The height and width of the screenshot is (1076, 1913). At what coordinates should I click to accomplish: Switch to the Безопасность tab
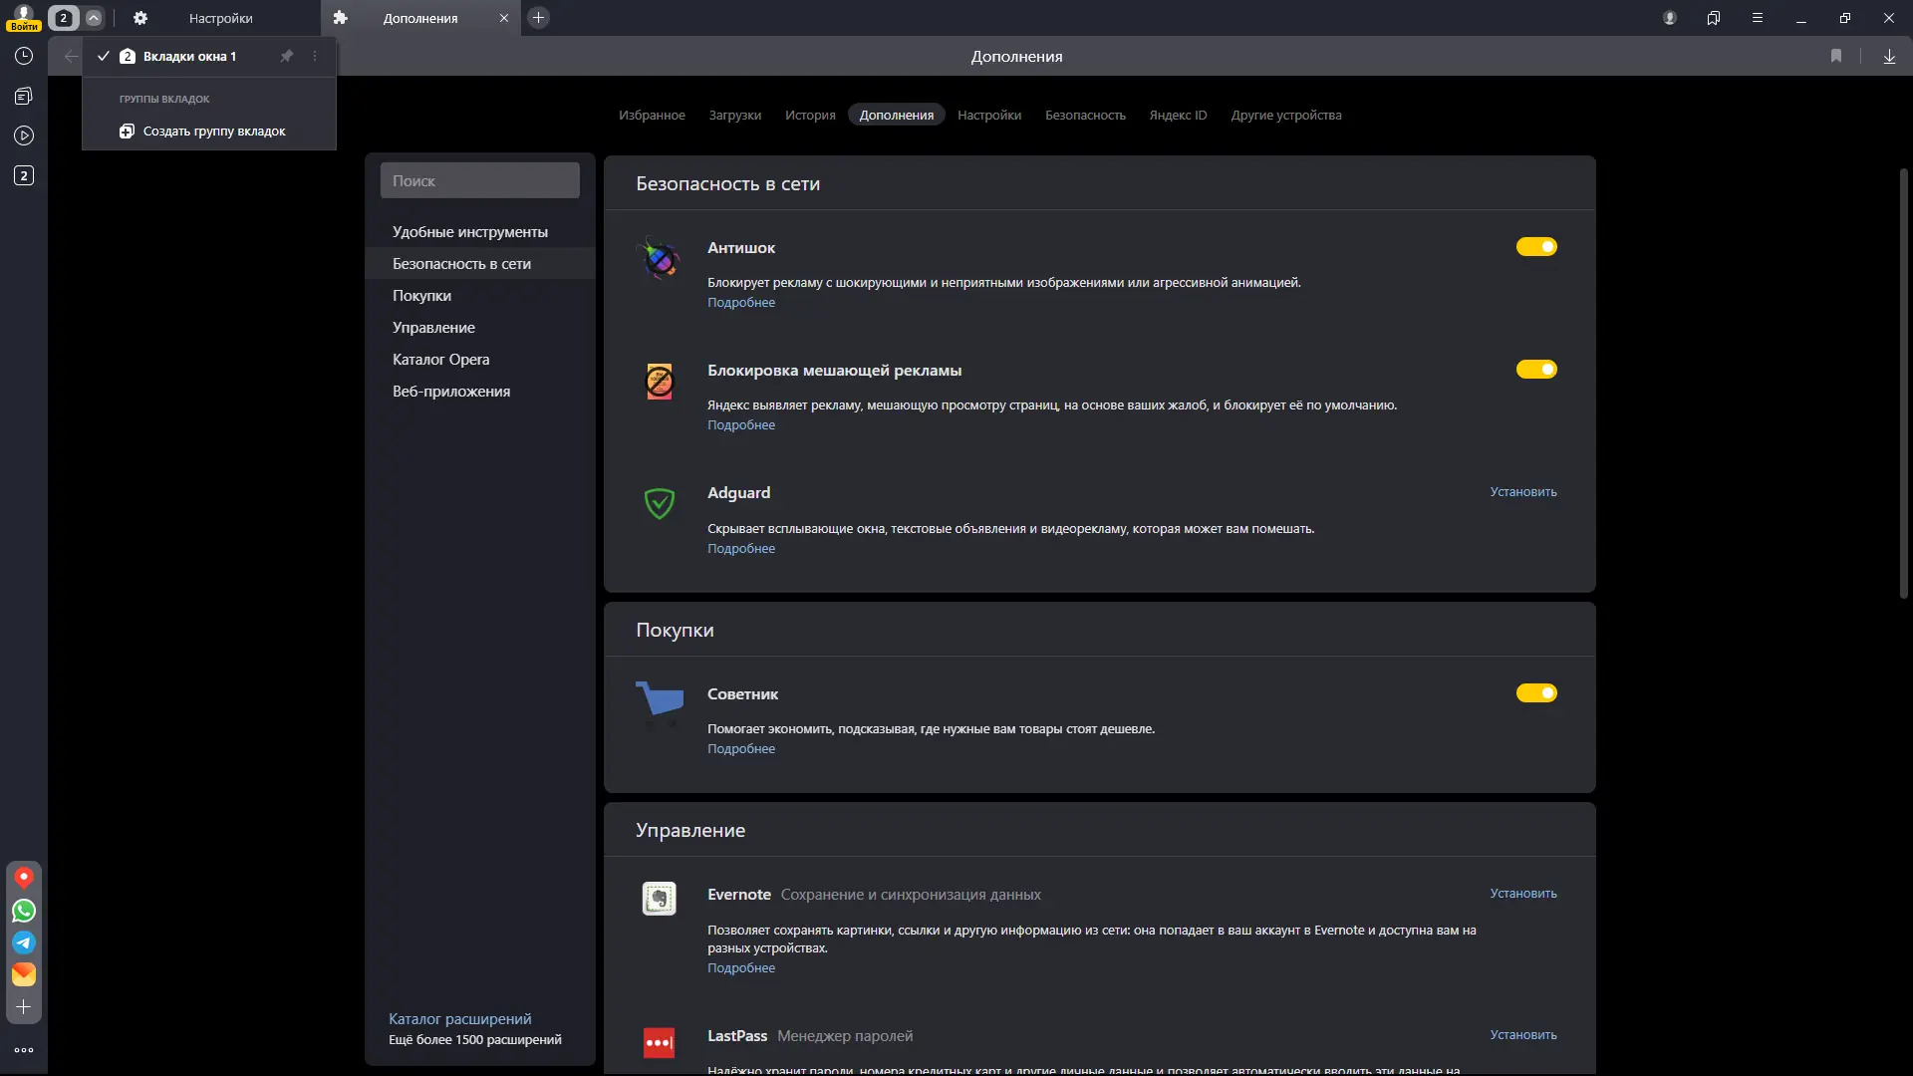pos(1084,116)
